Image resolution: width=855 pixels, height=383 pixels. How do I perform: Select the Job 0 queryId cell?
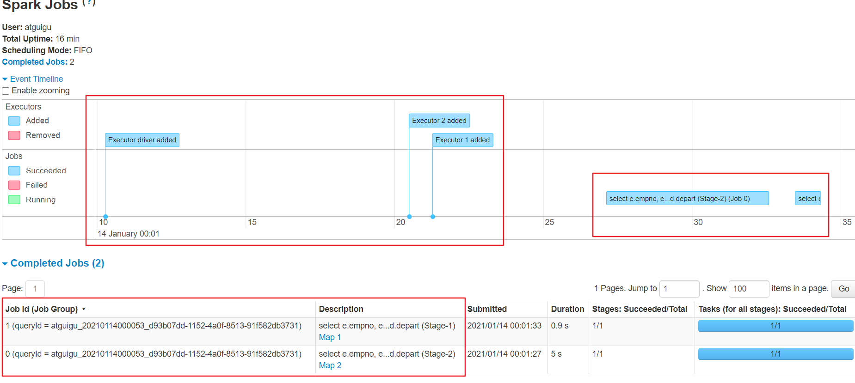(x=154, y=354)
